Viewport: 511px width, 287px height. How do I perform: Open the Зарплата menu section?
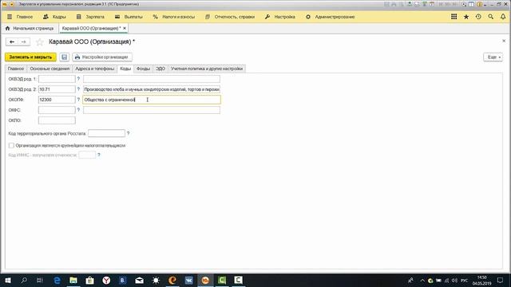pos(90,17)
